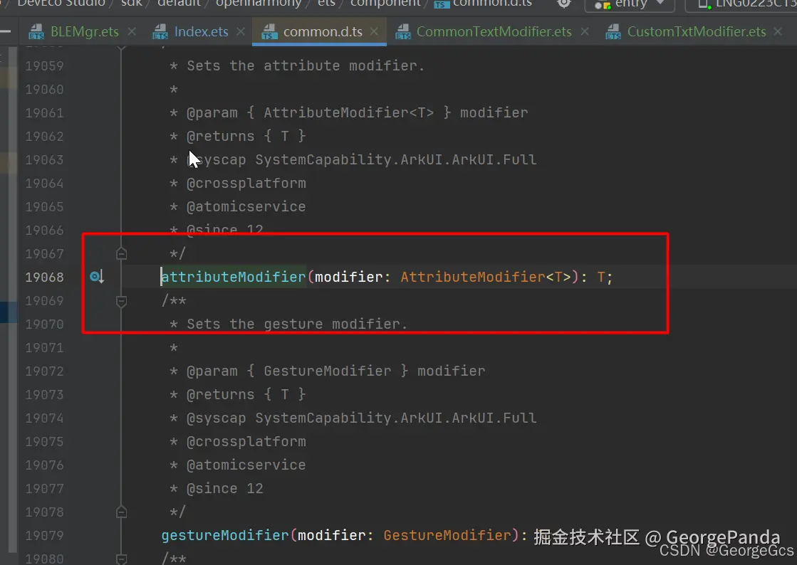Click the sdk breadcrumb segment
Image resolution: width=797 pixels, height=565 pixels.
[131, 4]
